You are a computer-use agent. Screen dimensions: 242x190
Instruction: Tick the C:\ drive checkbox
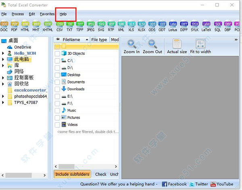click(x=57, y=61)
